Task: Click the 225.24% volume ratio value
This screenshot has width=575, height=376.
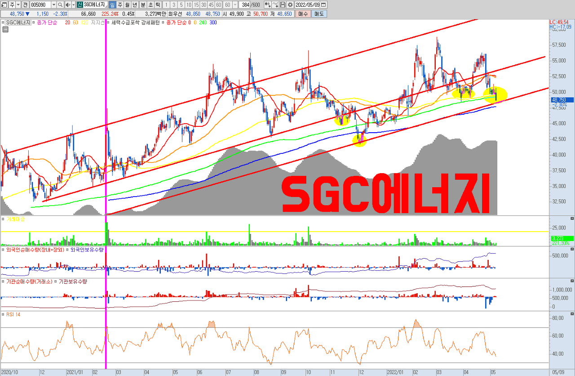Action: pyautogui.click(x=111, y=14)
